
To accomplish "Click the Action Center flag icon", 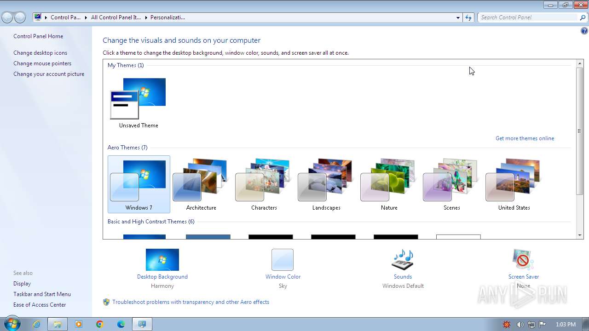I will [x=543, y=325].
